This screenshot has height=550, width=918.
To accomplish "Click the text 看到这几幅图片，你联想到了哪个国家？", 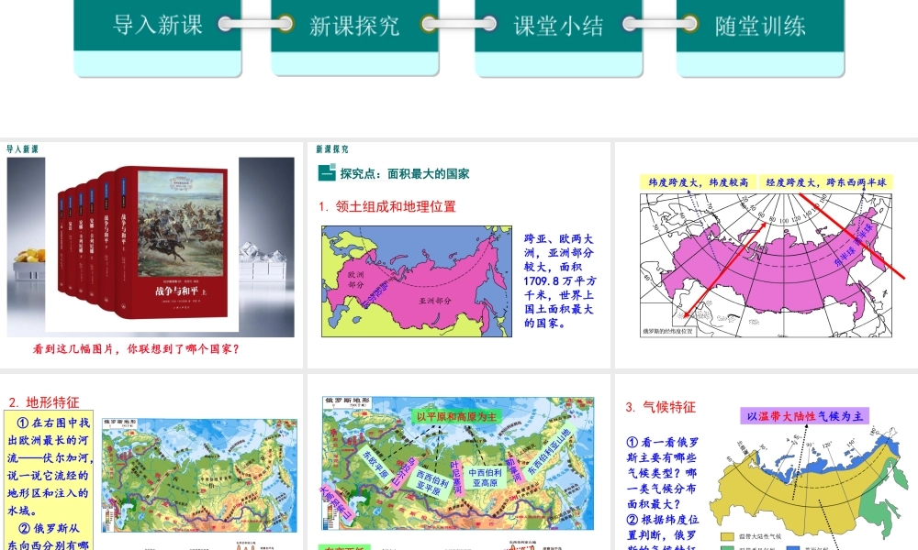I will (136, 349).
